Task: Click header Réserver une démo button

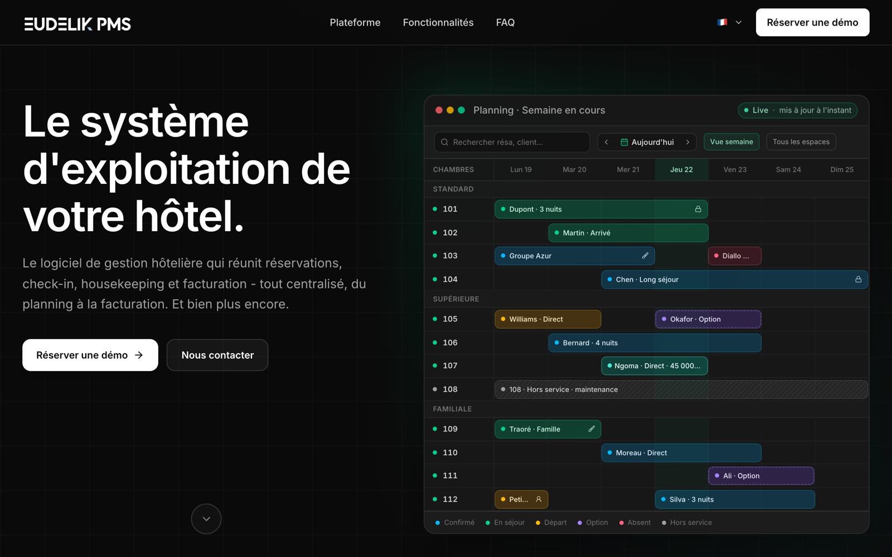Action: 812,22
